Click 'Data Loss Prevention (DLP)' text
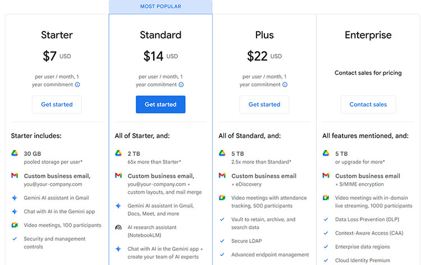The height and width of the screenshot is (265, 421). tap(367, 220)
